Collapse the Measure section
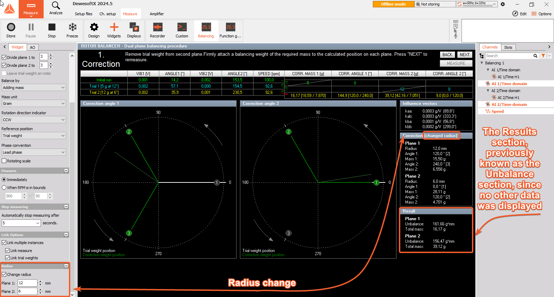Image resolution: width=554 pixels, height=297 pixels. point(66,171)
